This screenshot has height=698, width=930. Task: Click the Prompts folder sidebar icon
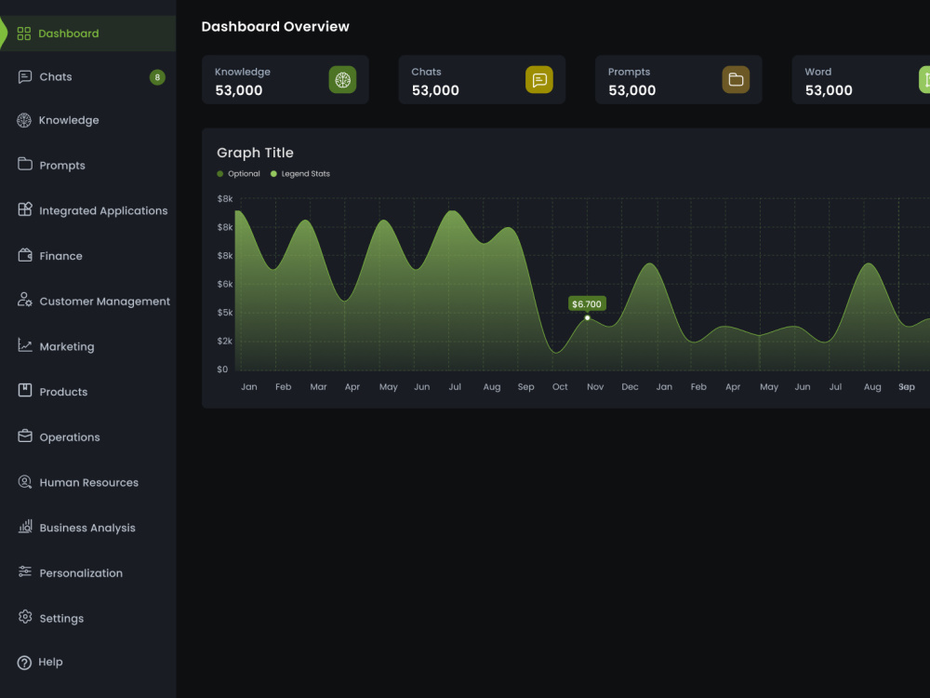tap(25, 164)
